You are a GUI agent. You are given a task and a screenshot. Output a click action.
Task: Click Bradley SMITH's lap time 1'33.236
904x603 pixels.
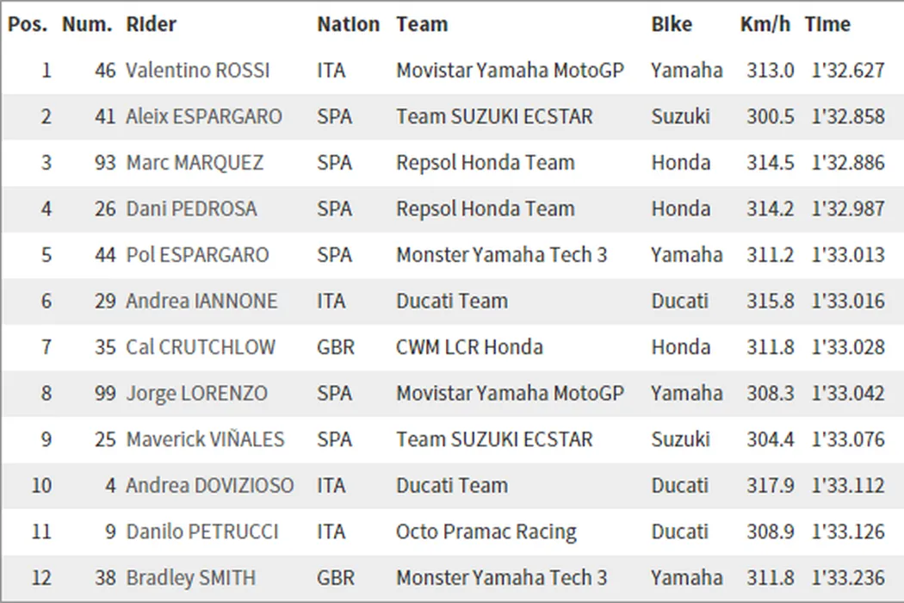[x=847, y=578]
